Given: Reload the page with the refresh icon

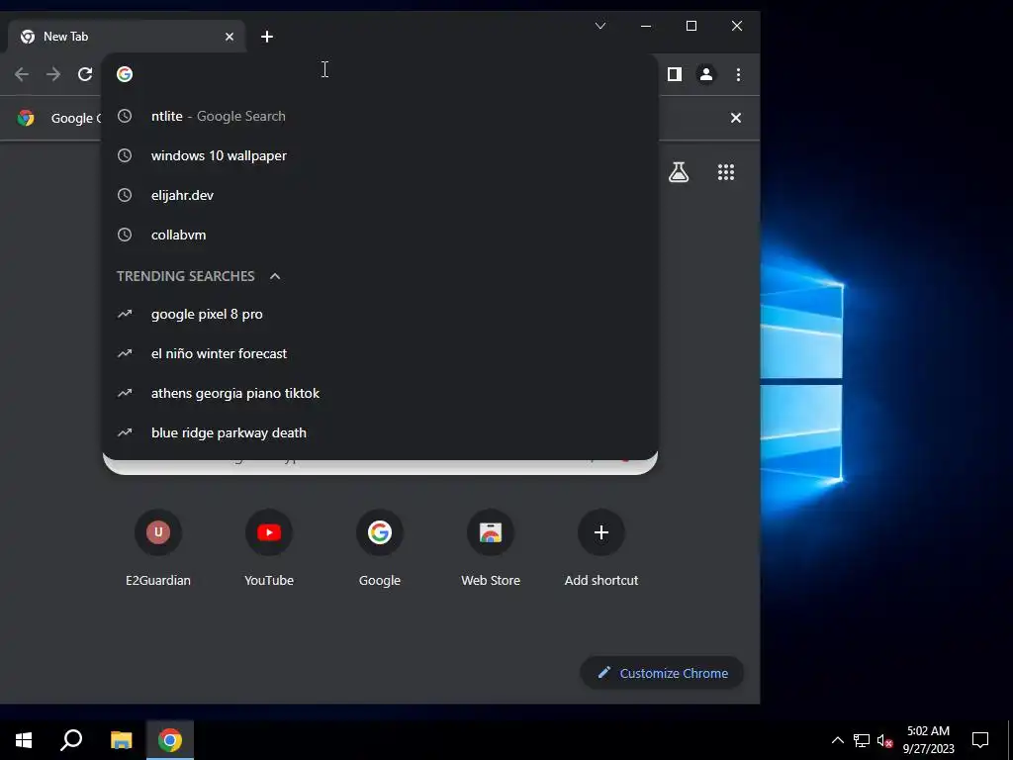Looking at the screenshot, I should [85, 74].
